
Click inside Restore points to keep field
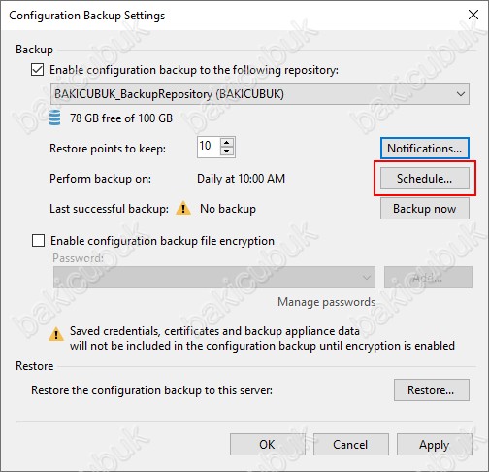209,147
